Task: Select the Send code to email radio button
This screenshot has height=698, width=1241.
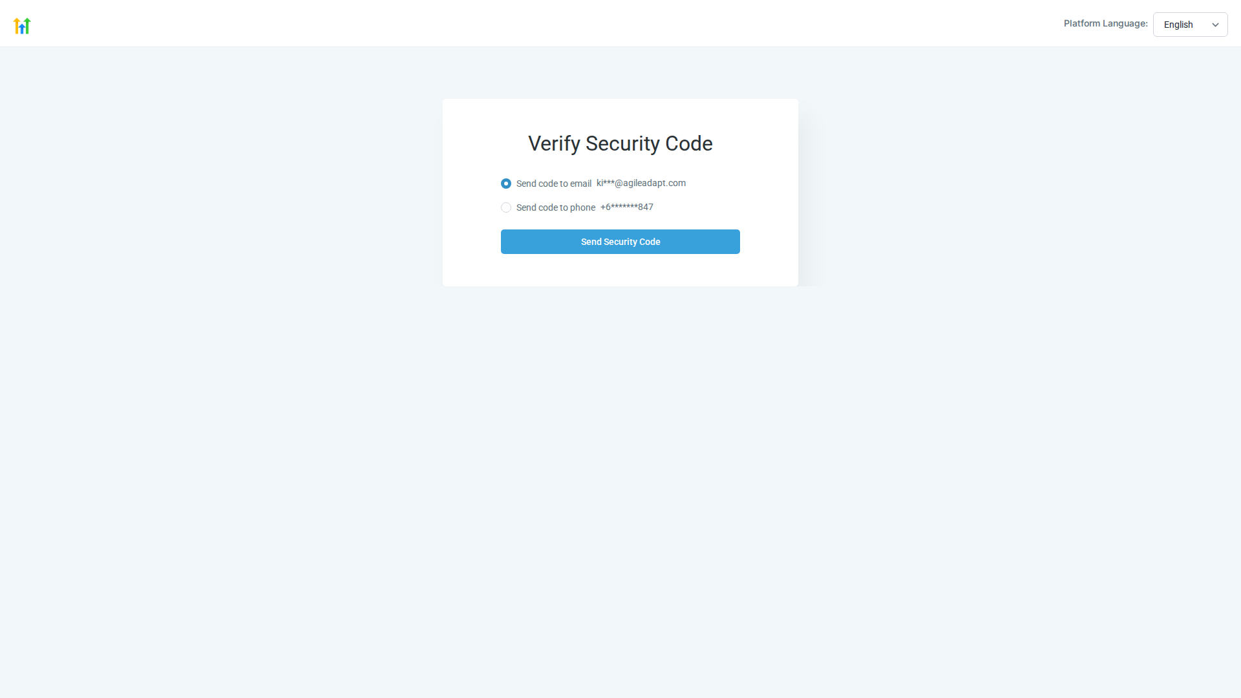Action: [x=506, y=184]
